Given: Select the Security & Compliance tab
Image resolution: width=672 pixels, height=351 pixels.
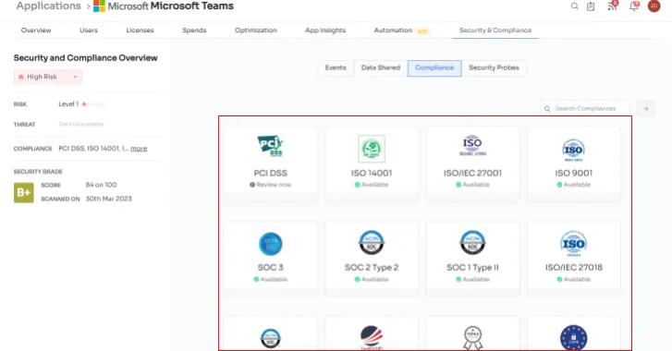Looking at the screenshot, I should click(x=495, y=30).
